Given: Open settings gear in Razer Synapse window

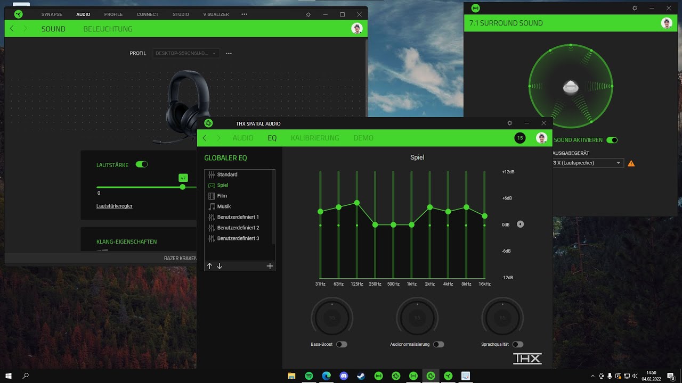Looking at the screenshot, I should [308, 14].
